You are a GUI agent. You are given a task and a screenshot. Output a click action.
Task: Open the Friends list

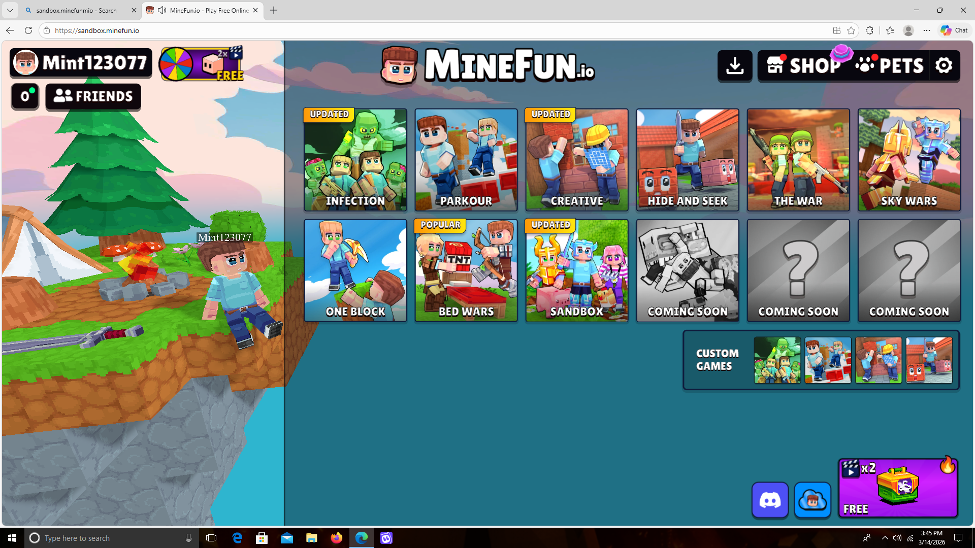(93, 96)
